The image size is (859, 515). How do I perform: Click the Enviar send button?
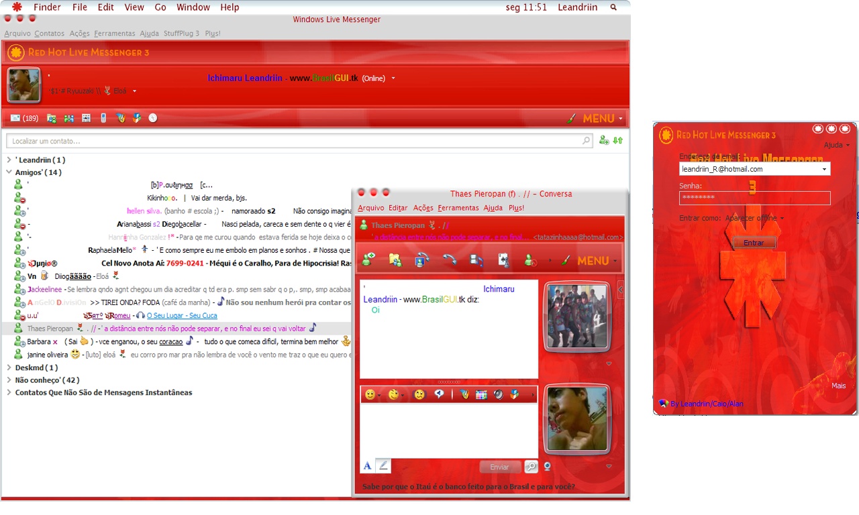click(x=500, y=467)
